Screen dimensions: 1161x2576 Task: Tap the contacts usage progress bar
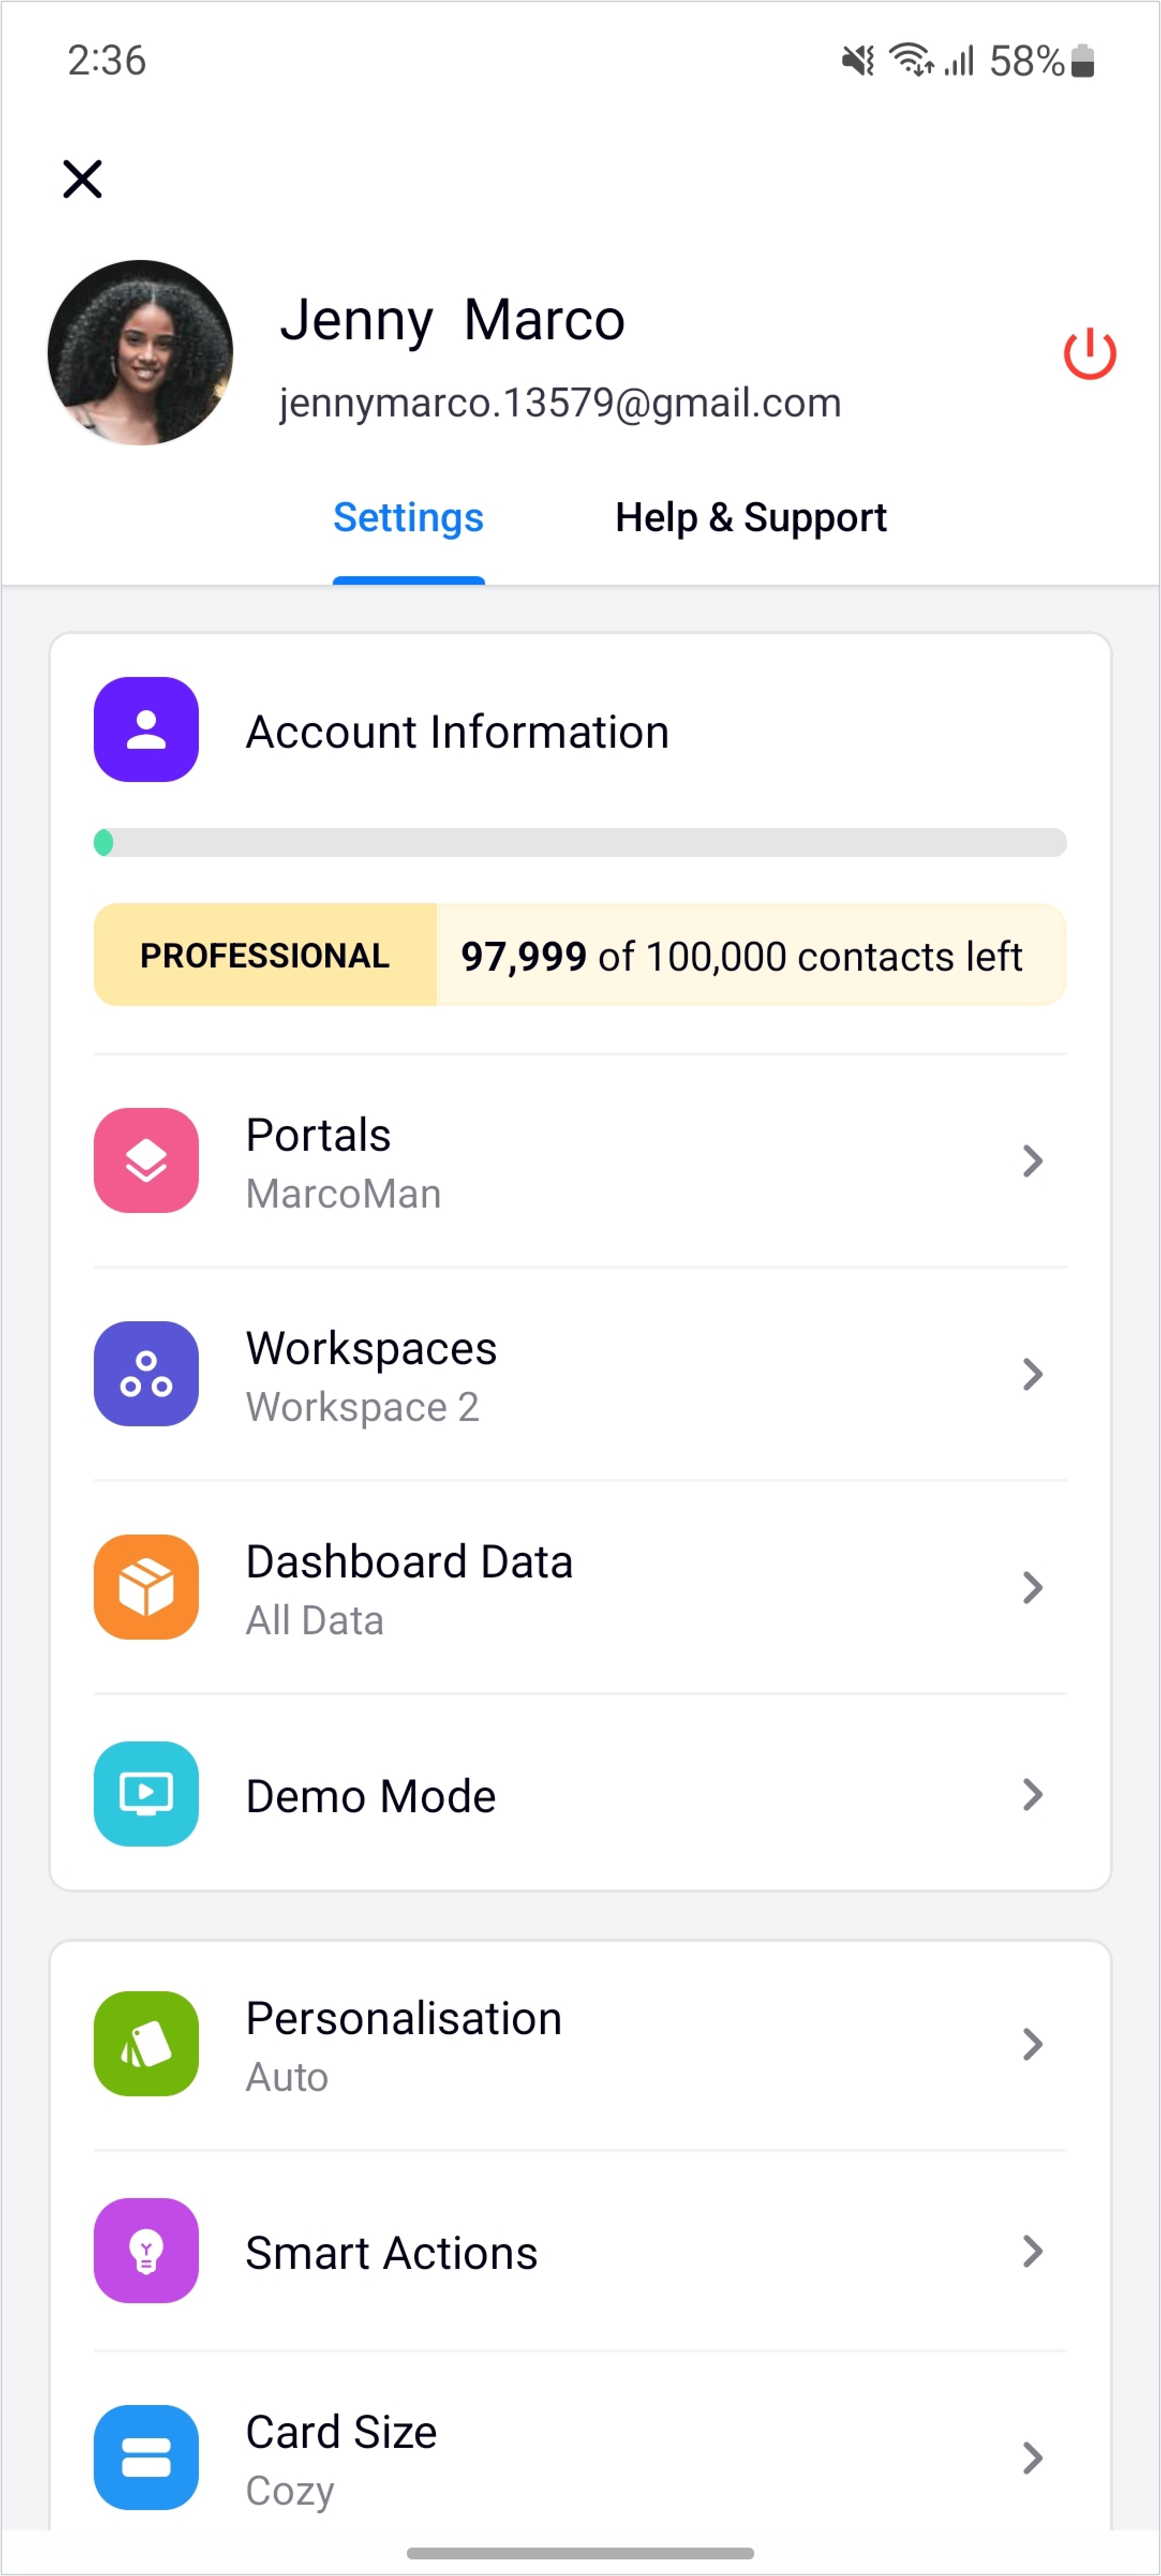(x=580, y=843)
